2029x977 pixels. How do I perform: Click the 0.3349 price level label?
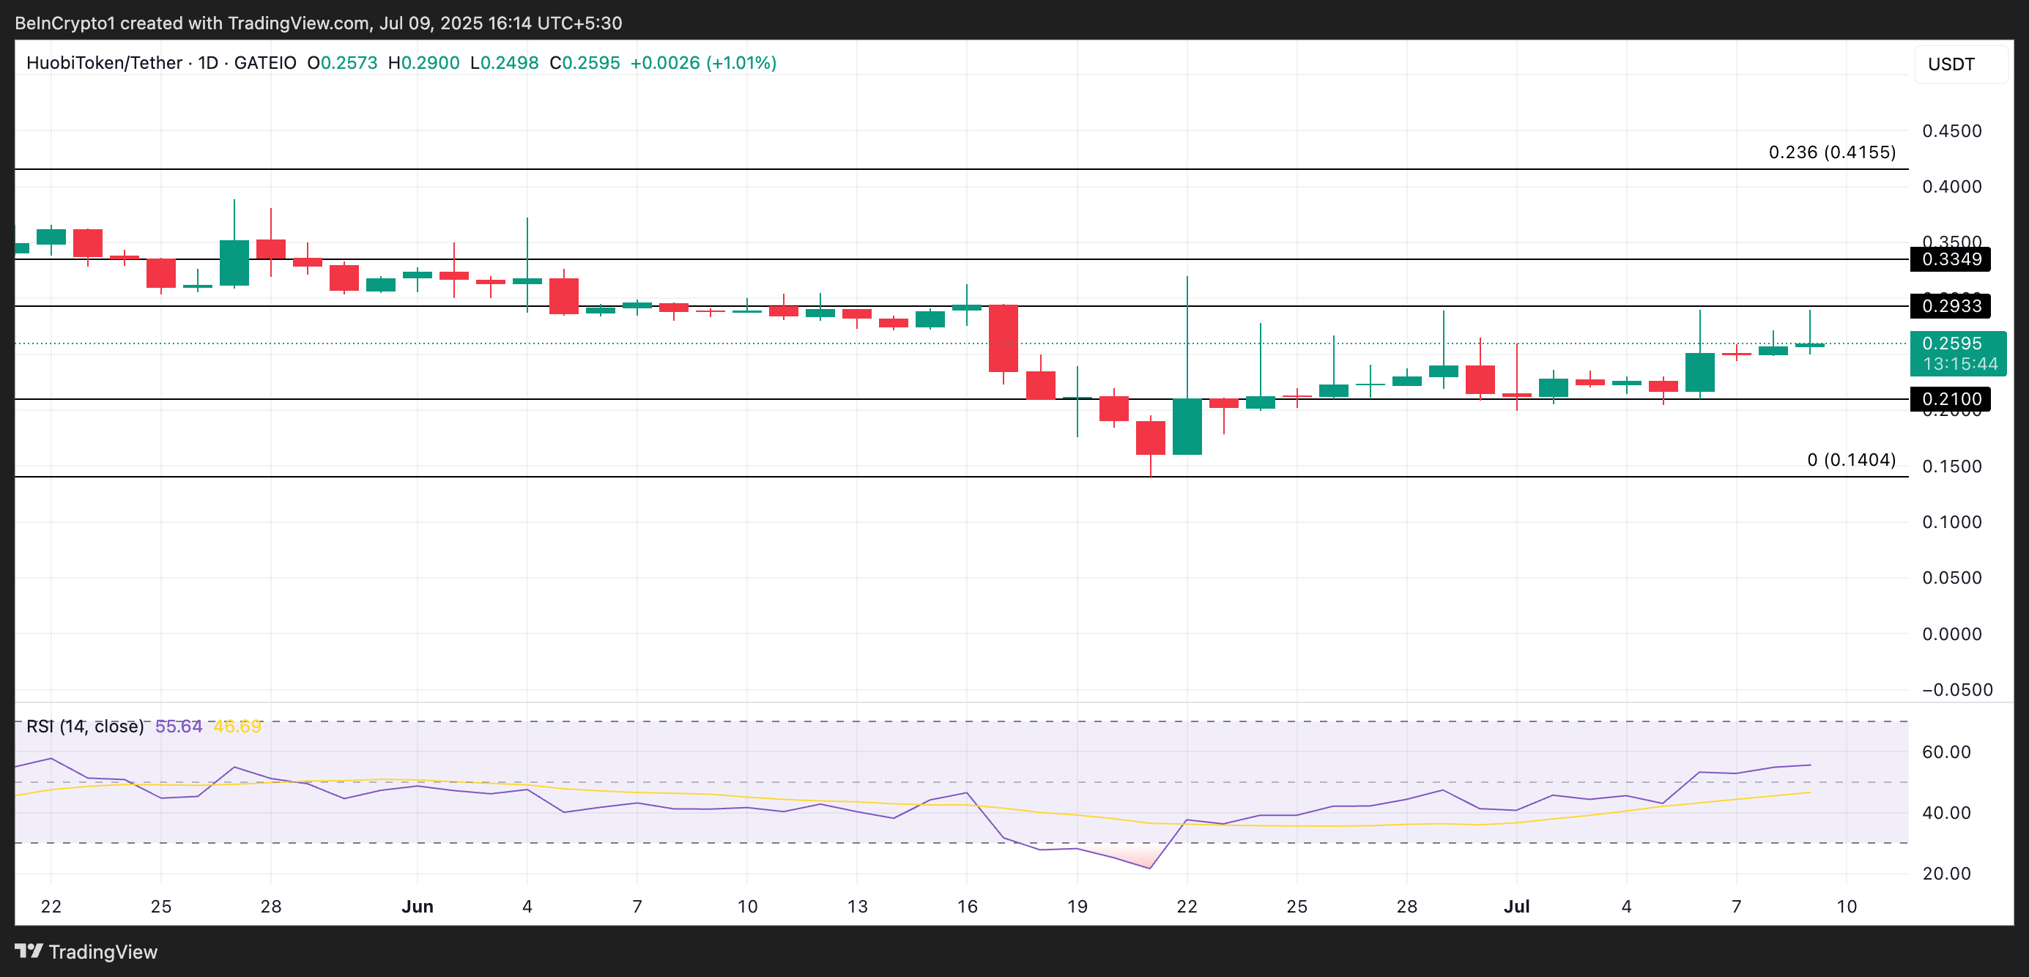[1950, 259]
